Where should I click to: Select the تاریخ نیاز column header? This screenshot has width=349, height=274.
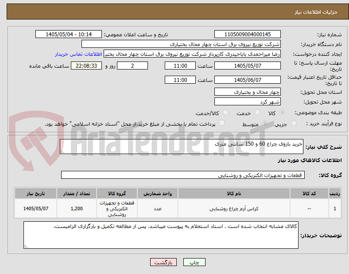(x=35, y=193)
